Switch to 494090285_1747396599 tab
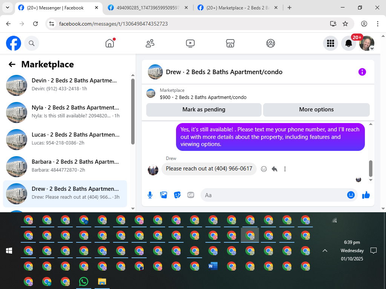This screenshot has width=386, height=289. (x=148, y=8)
